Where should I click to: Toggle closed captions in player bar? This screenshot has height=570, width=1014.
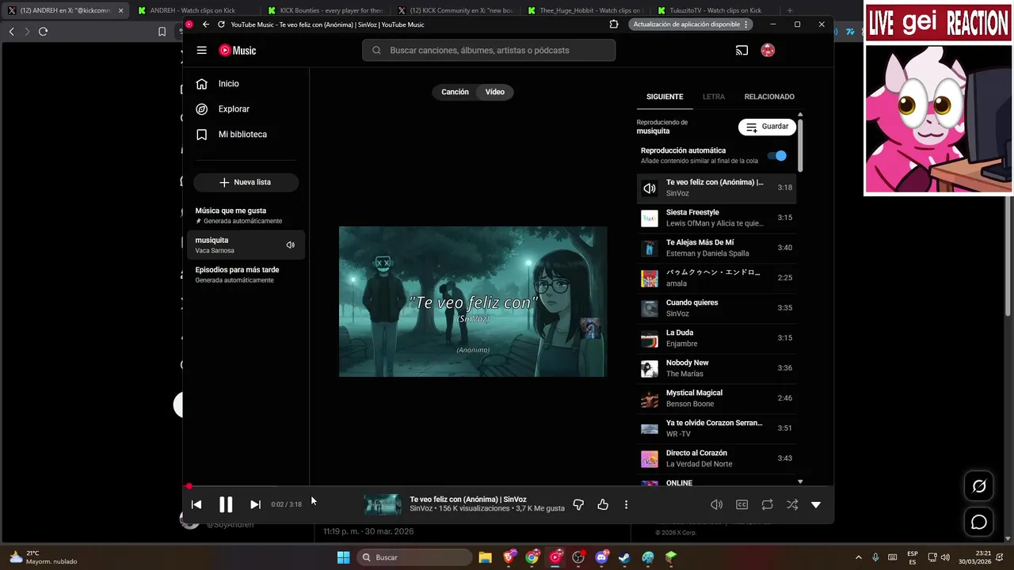point(741,504)
